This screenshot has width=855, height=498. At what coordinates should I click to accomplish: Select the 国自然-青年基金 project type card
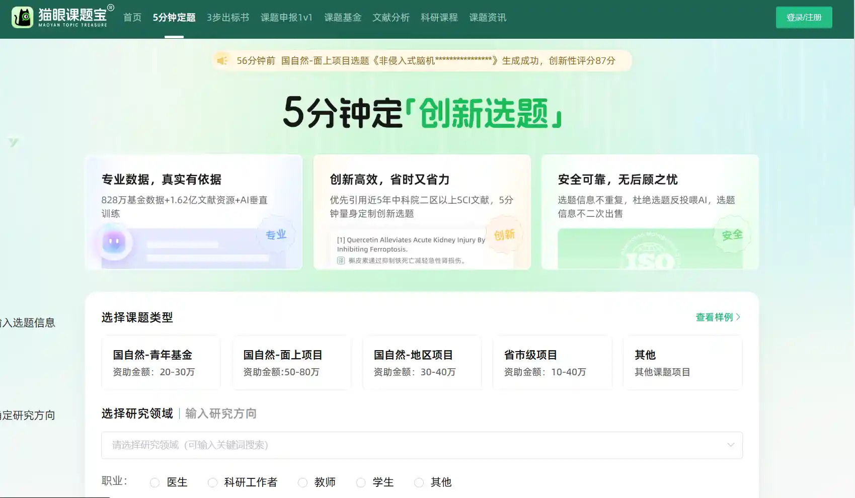coord(161,363)
